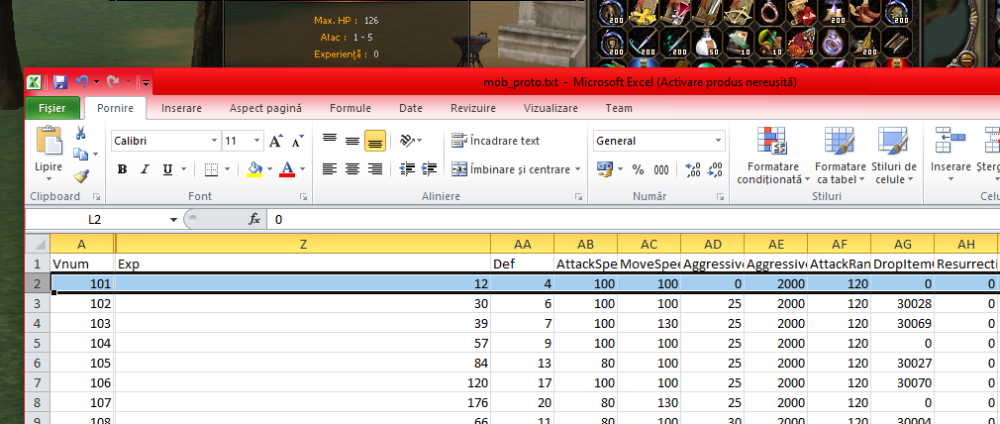This screenshot has width=1000, height=424.
Task: Open the Aliniere group dialog launcher
Action: [578, 197]
